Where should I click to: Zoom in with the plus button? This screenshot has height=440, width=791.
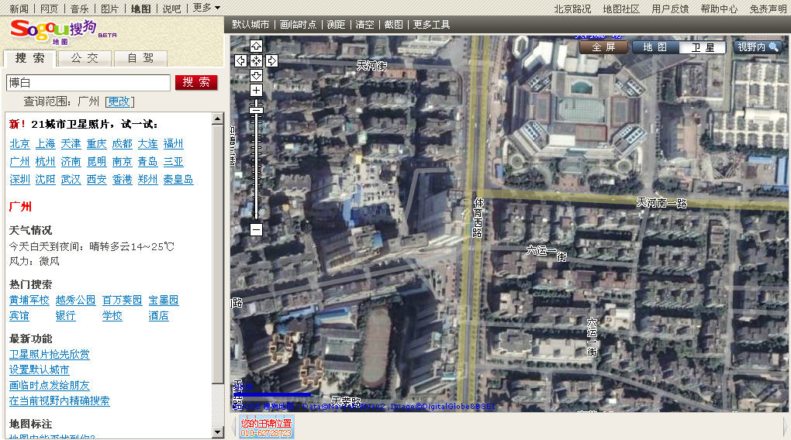coord(256,91)
